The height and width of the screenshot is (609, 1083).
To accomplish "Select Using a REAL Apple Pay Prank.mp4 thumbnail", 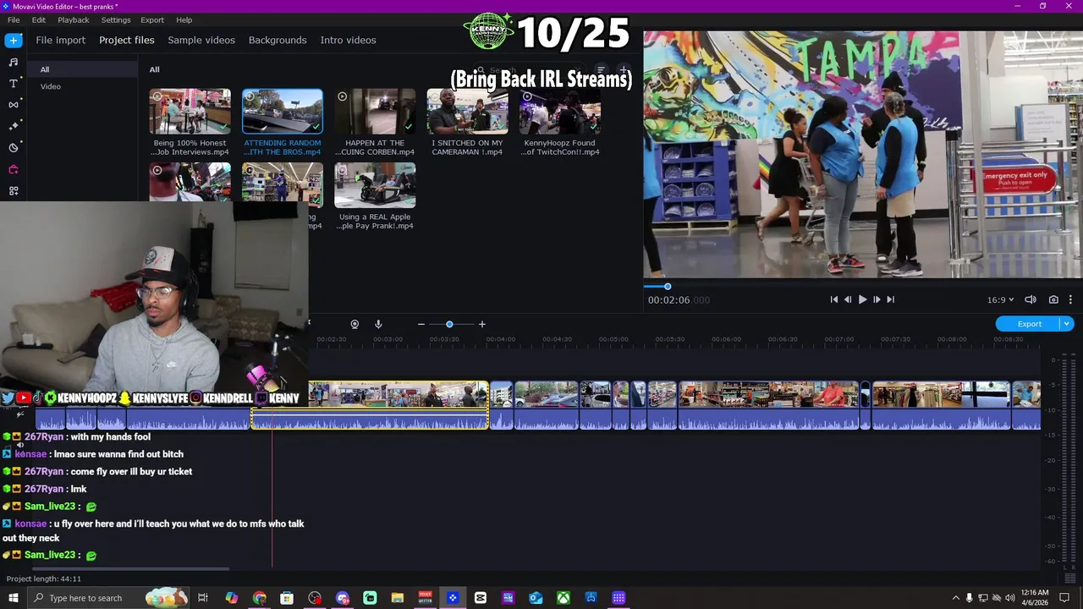I will 375,185.
